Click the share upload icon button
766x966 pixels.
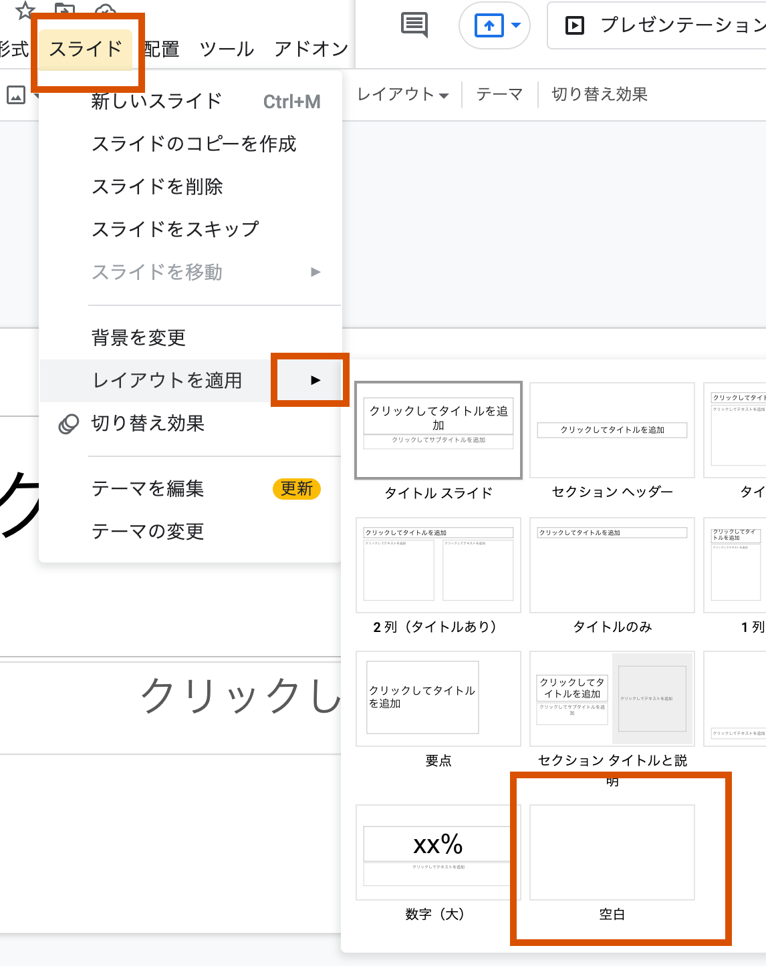(x=489, y=25)
